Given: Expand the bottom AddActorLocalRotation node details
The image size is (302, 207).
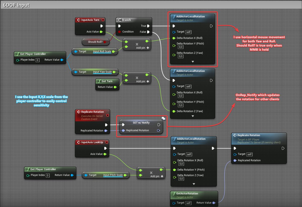Looking at the screenshot, I should (x=194, y=184).
